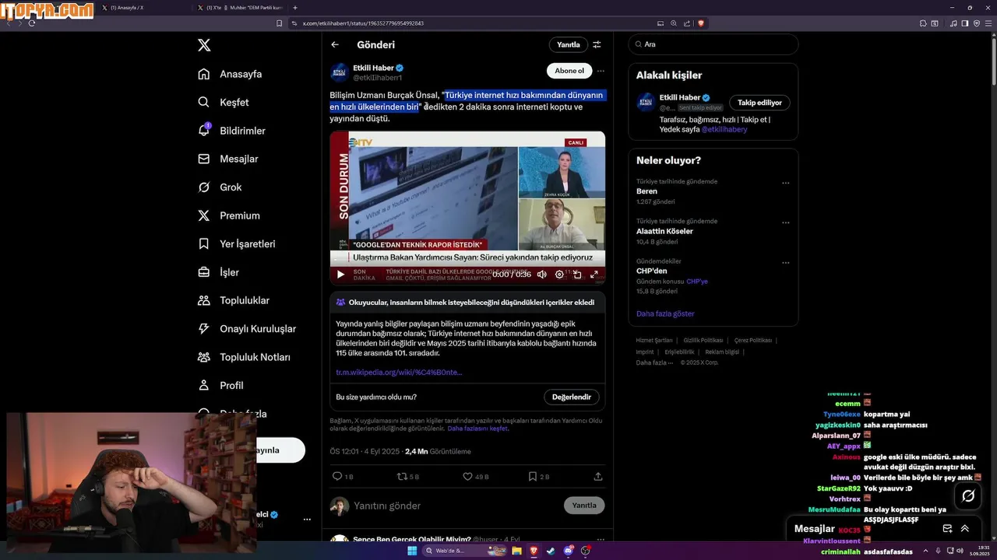Screen dimensions: 997x560
Task: Enable picture-in-picture on the video
Action: click(x=577, y=275)
